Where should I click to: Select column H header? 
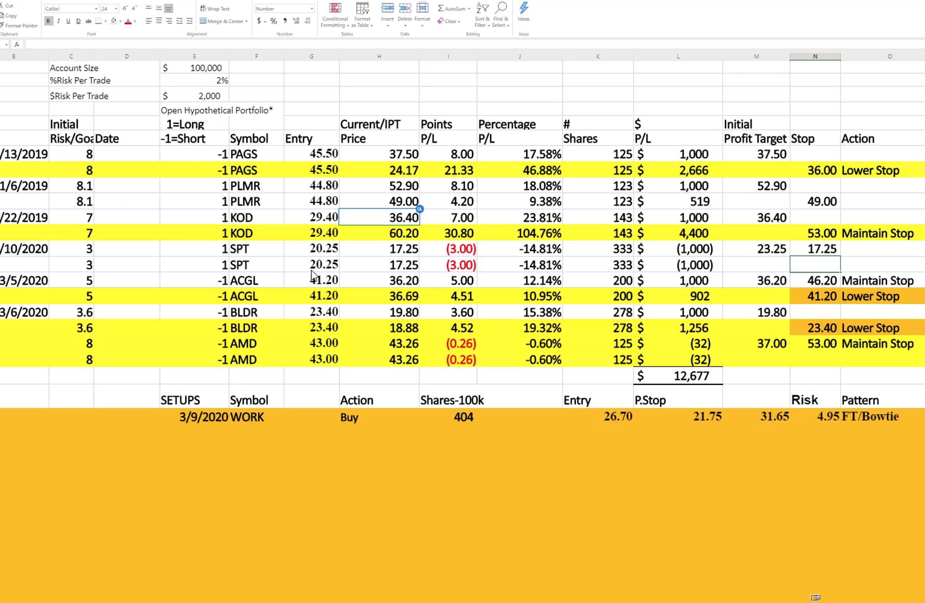point(379,56)
